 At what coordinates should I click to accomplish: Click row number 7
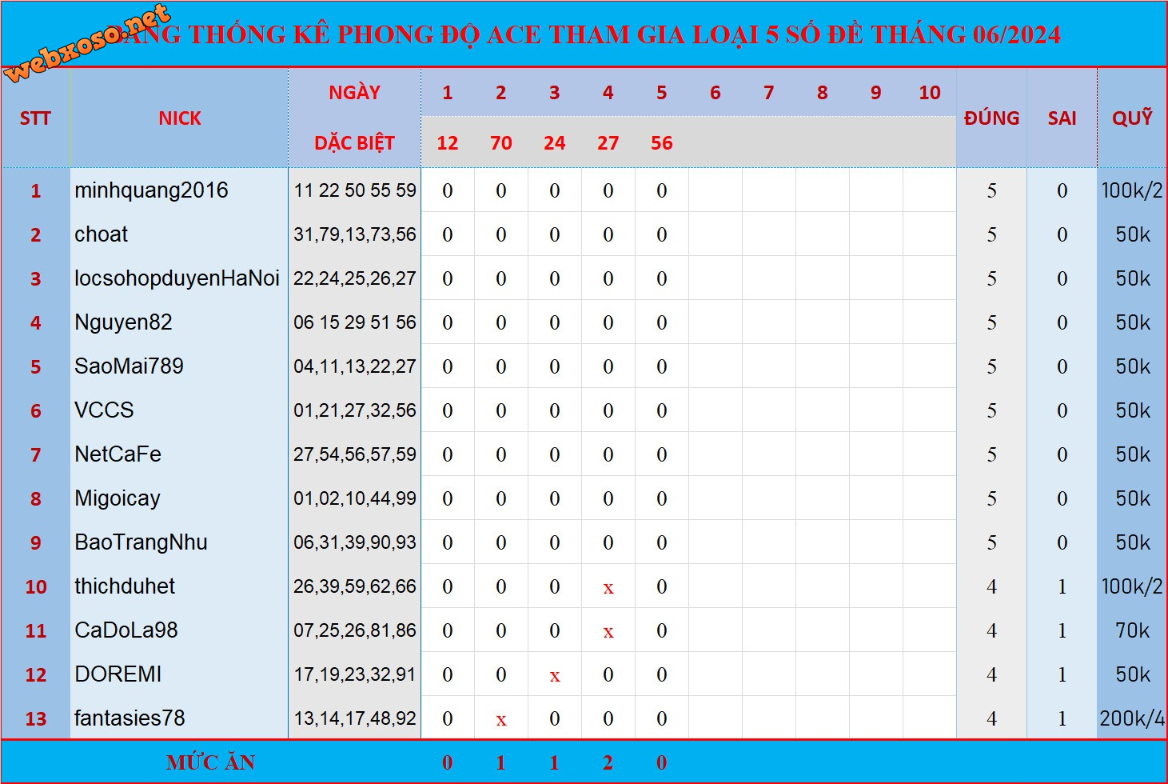tap(36, 455)
